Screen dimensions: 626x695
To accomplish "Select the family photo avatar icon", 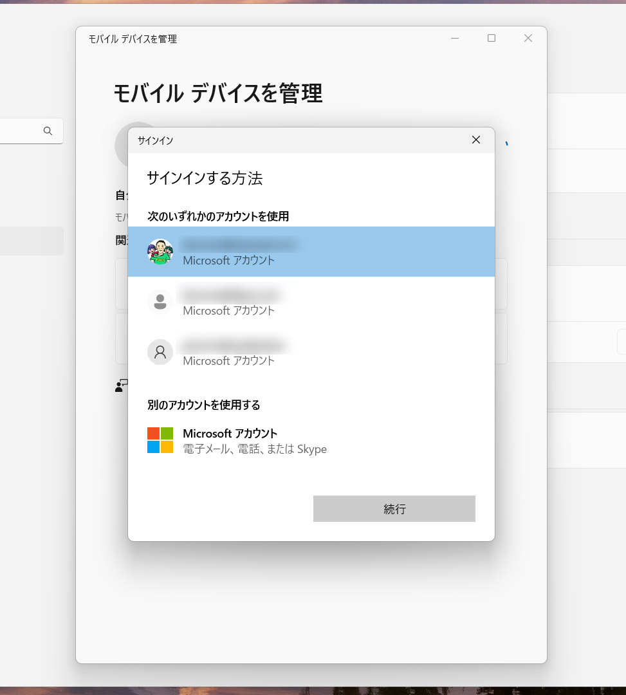I will pyautogui.click(x=160, y=252).
